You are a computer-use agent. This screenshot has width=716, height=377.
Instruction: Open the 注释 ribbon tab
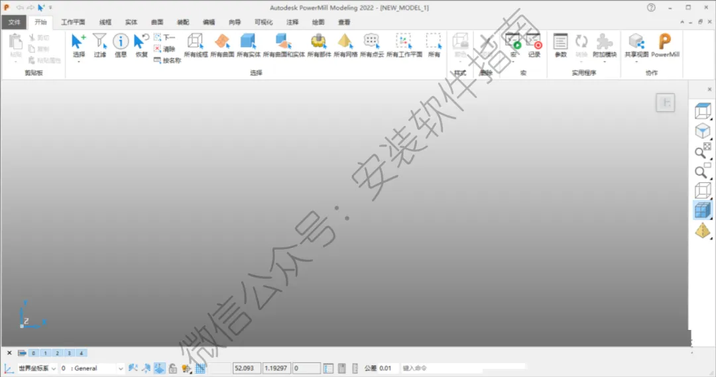tap(292, 22)
